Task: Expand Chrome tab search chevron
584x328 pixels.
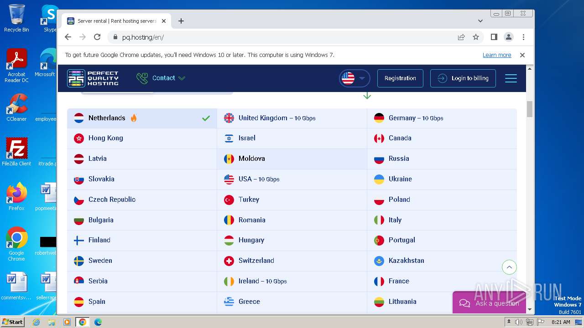Action: coord(480,21)
